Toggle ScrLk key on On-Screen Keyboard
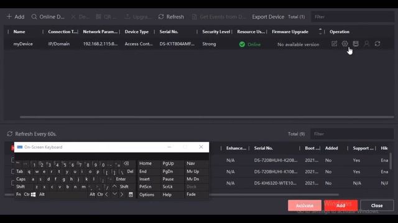Screen dimensions: 398x223 (168, 186)
